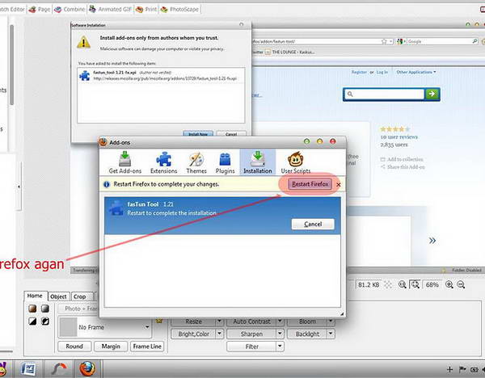
Task: Click the Margin button
Action: point(111,346)
